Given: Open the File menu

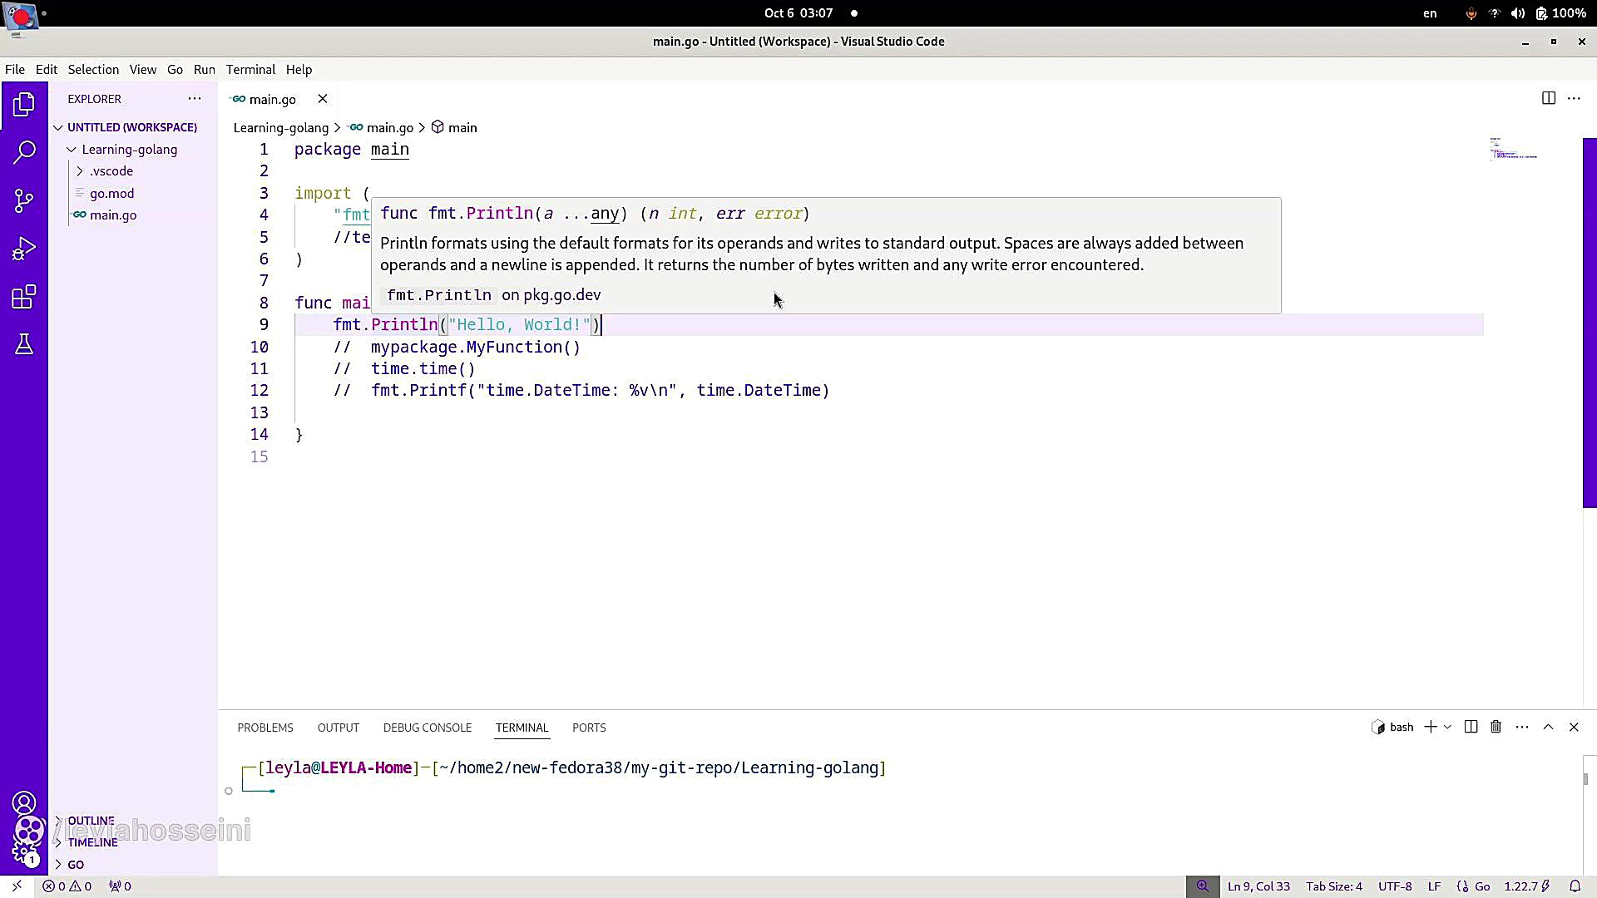Looking at the screenshot, I should point(15,70).
